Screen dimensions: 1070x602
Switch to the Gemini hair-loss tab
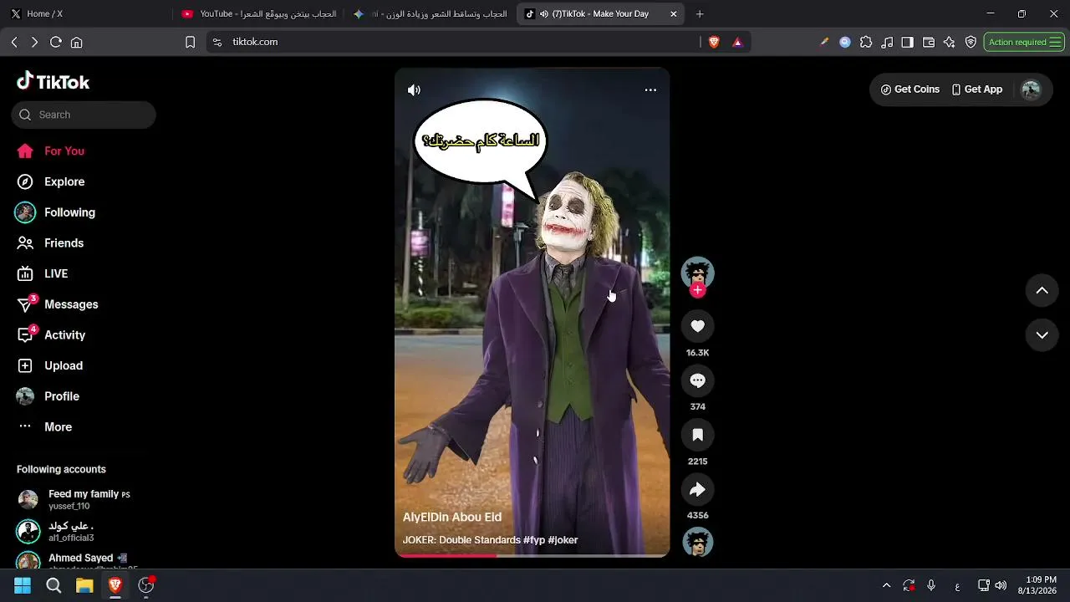(431, 13)
